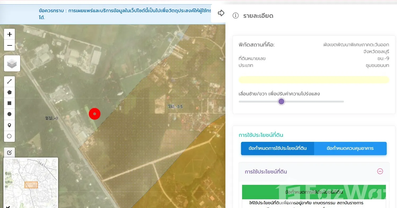Click the info icon beside รายละเอียด
This screenshot has width=397, height=208.
(235, 16)
